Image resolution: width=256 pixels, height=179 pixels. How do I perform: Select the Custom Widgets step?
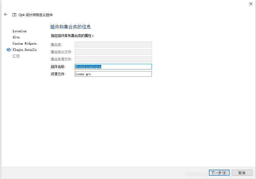coord(25,43)
